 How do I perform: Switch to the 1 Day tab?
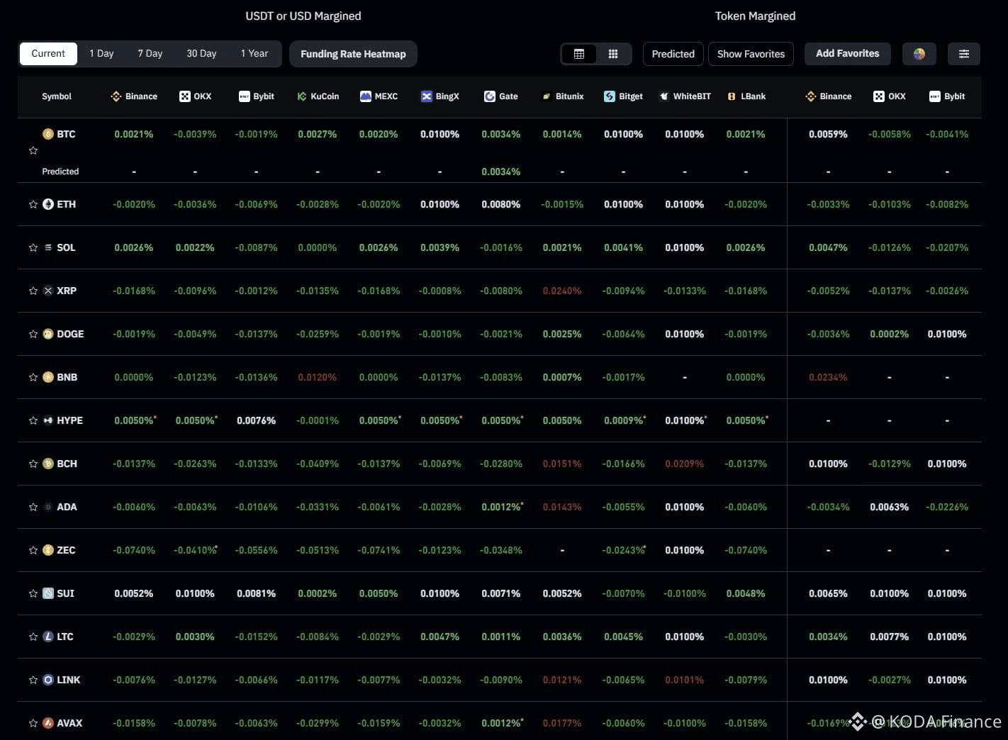[x=101, y=53]
